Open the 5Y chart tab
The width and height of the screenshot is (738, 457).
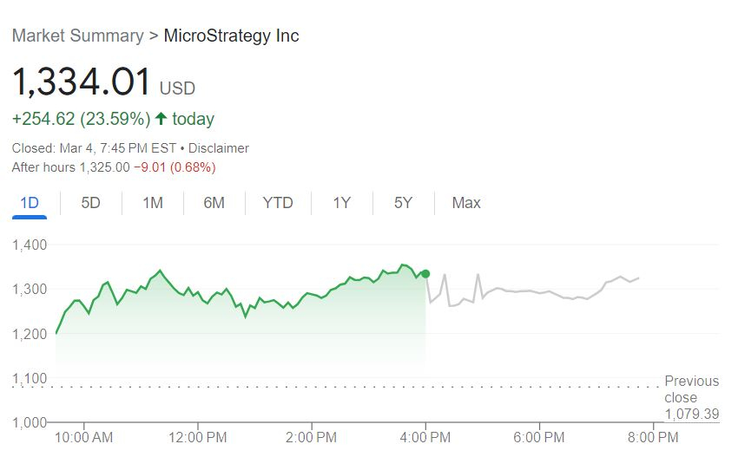(403, 203)
